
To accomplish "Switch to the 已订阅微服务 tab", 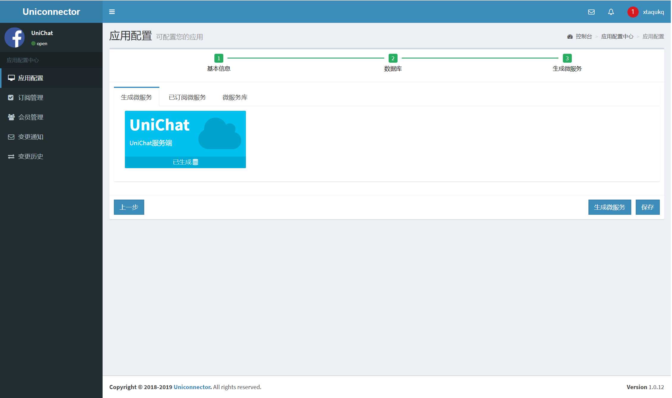I will point(187,97).
